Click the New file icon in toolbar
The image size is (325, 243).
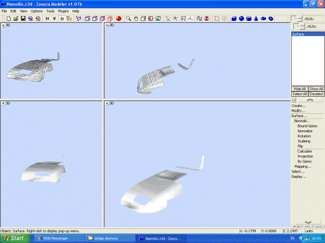tap(9, 18)
